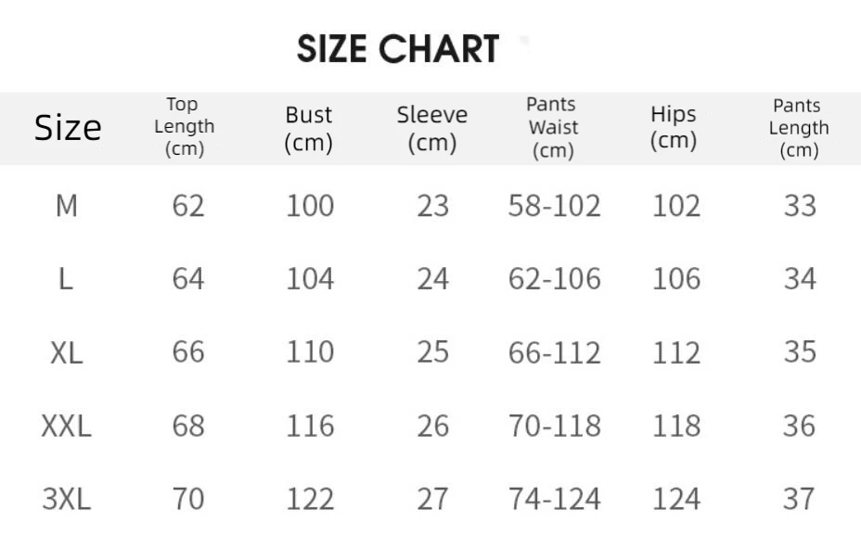Viewport: 861px width, 535px height.
Task: Select the XL size row label
Action: click(x=67, y=353)
